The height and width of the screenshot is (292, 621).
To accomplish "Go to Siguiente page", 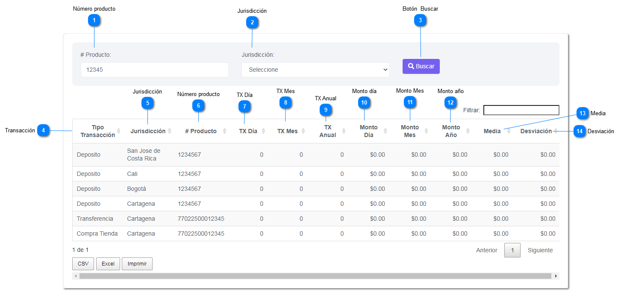I will coord(540,250).
